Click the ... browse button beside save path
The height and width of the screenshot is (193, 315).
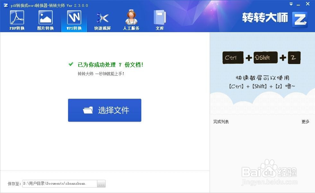(x=101, y=183)
